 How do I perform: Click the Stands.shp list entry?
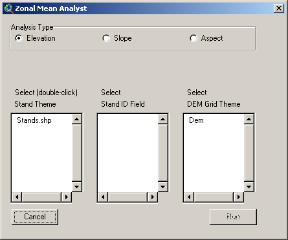[34, 120]
